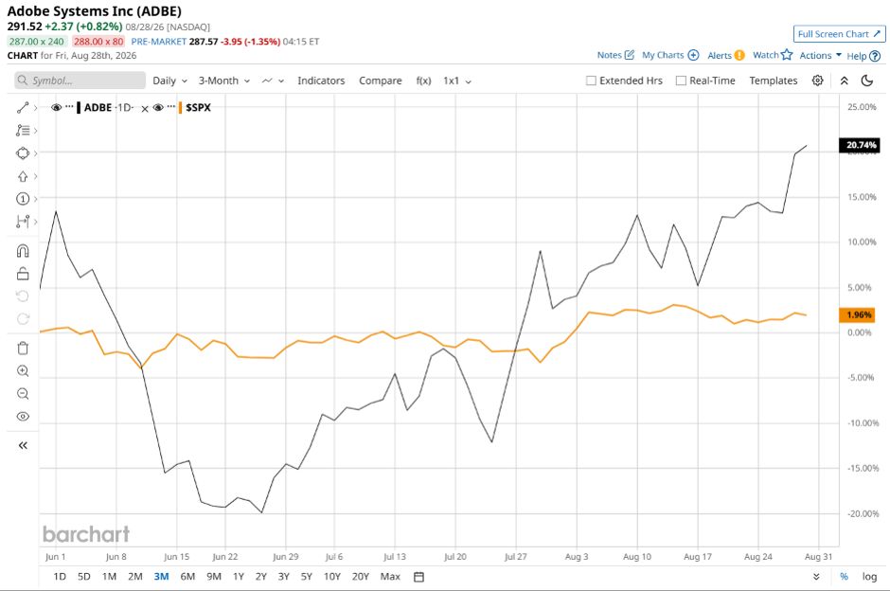
Task: Open the Actions dropdown menu
Action: [x=820, y=55]
